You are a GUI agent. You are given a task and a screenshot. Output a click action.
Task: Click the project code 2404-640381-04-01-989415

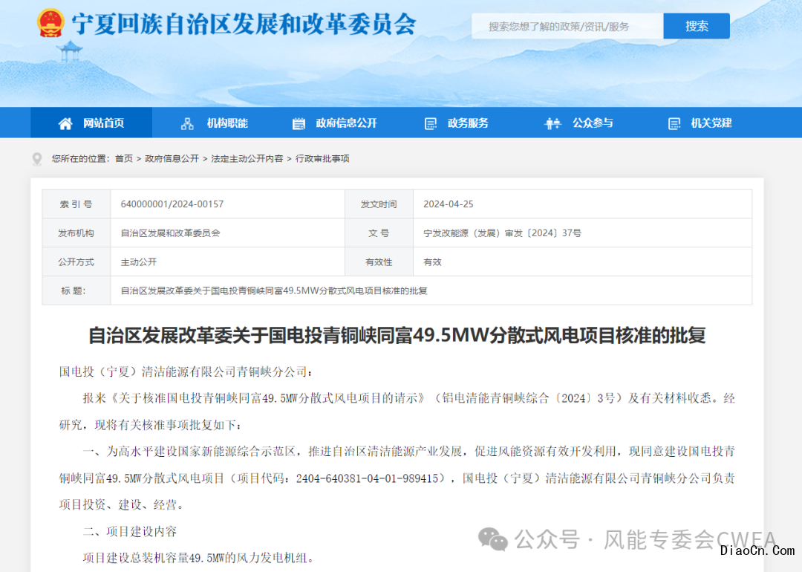pos(368,478)
